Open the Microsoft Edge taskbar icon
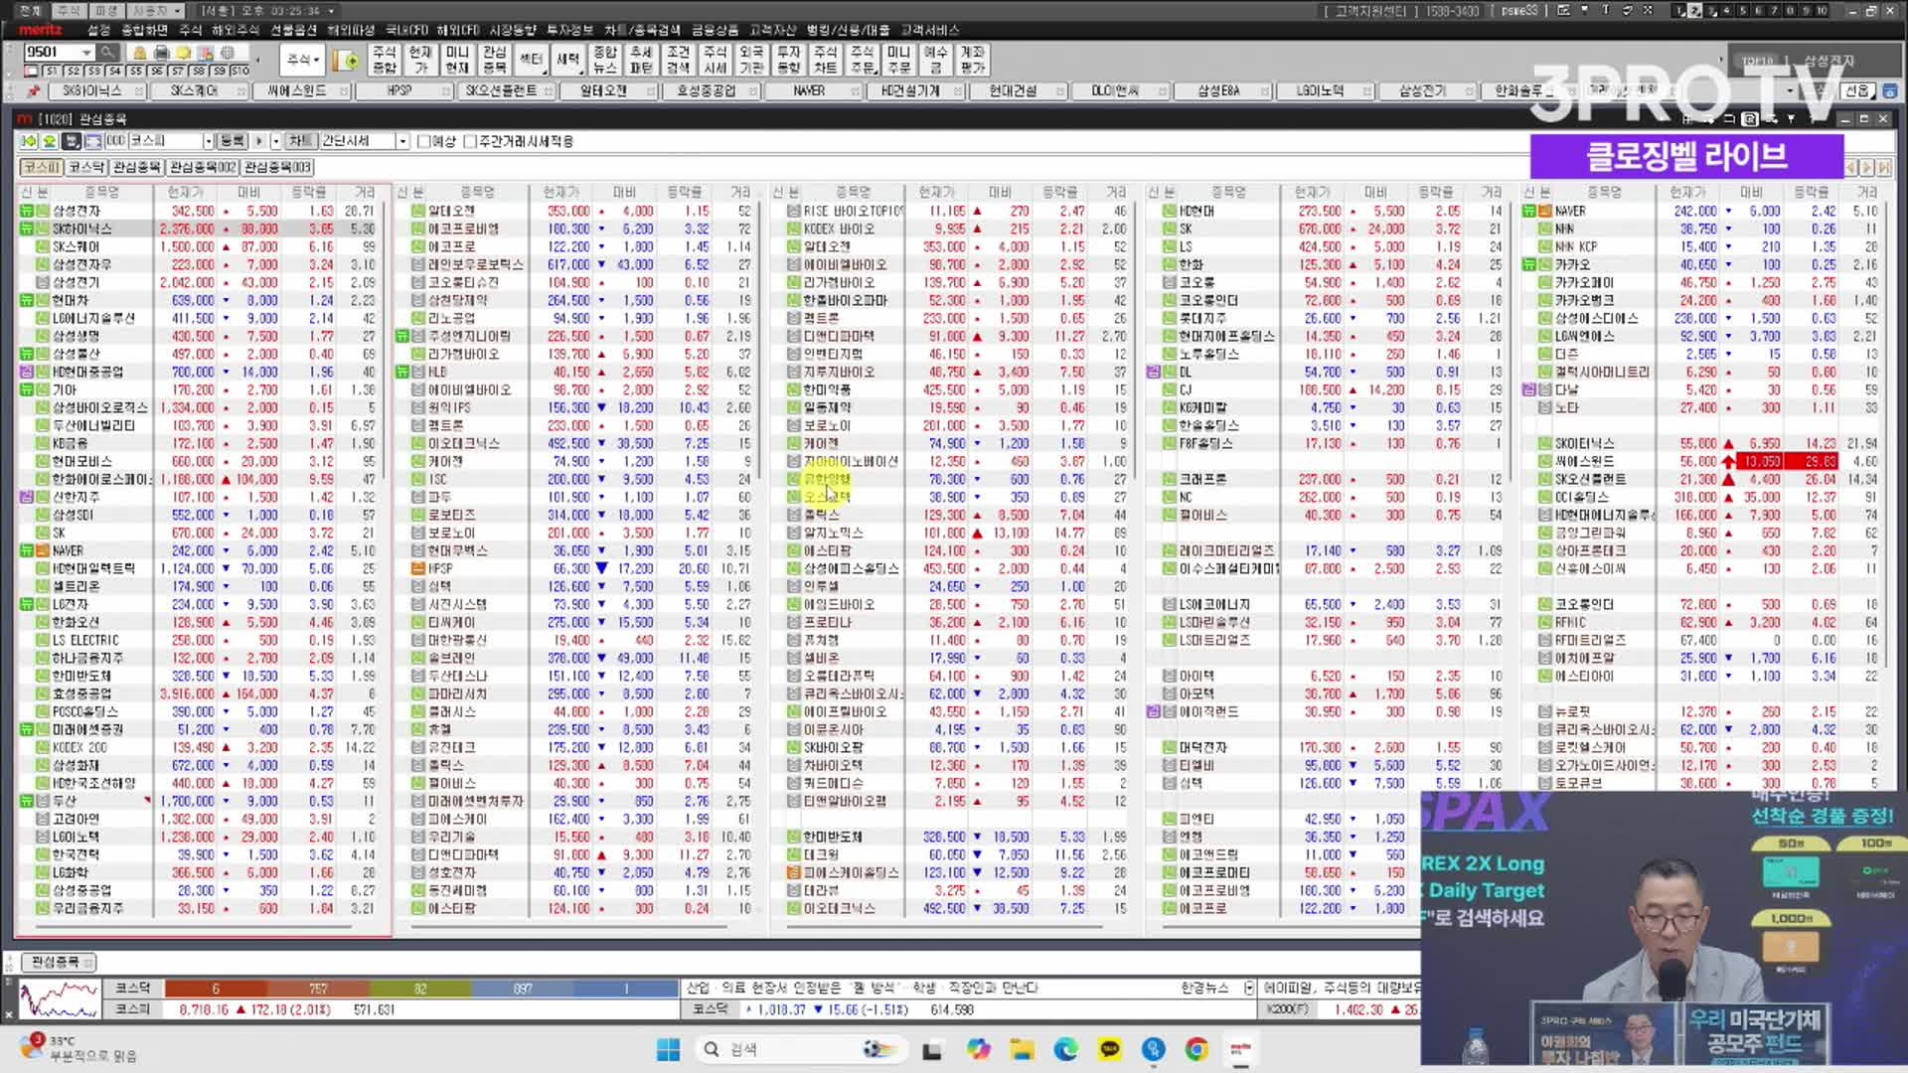 pos(1065,1049)
